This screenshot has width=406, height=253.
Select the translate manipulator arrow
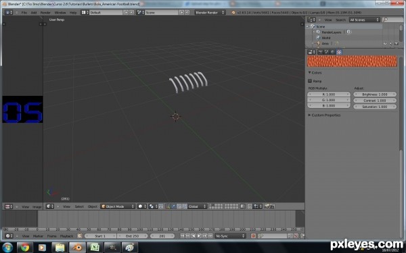click(173, 206)
